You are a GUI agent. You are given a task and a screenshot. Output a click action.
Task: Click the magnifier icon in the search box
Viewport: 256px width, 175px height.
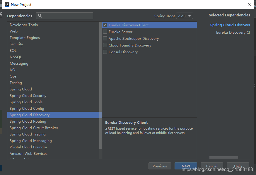tap(40, 16)
